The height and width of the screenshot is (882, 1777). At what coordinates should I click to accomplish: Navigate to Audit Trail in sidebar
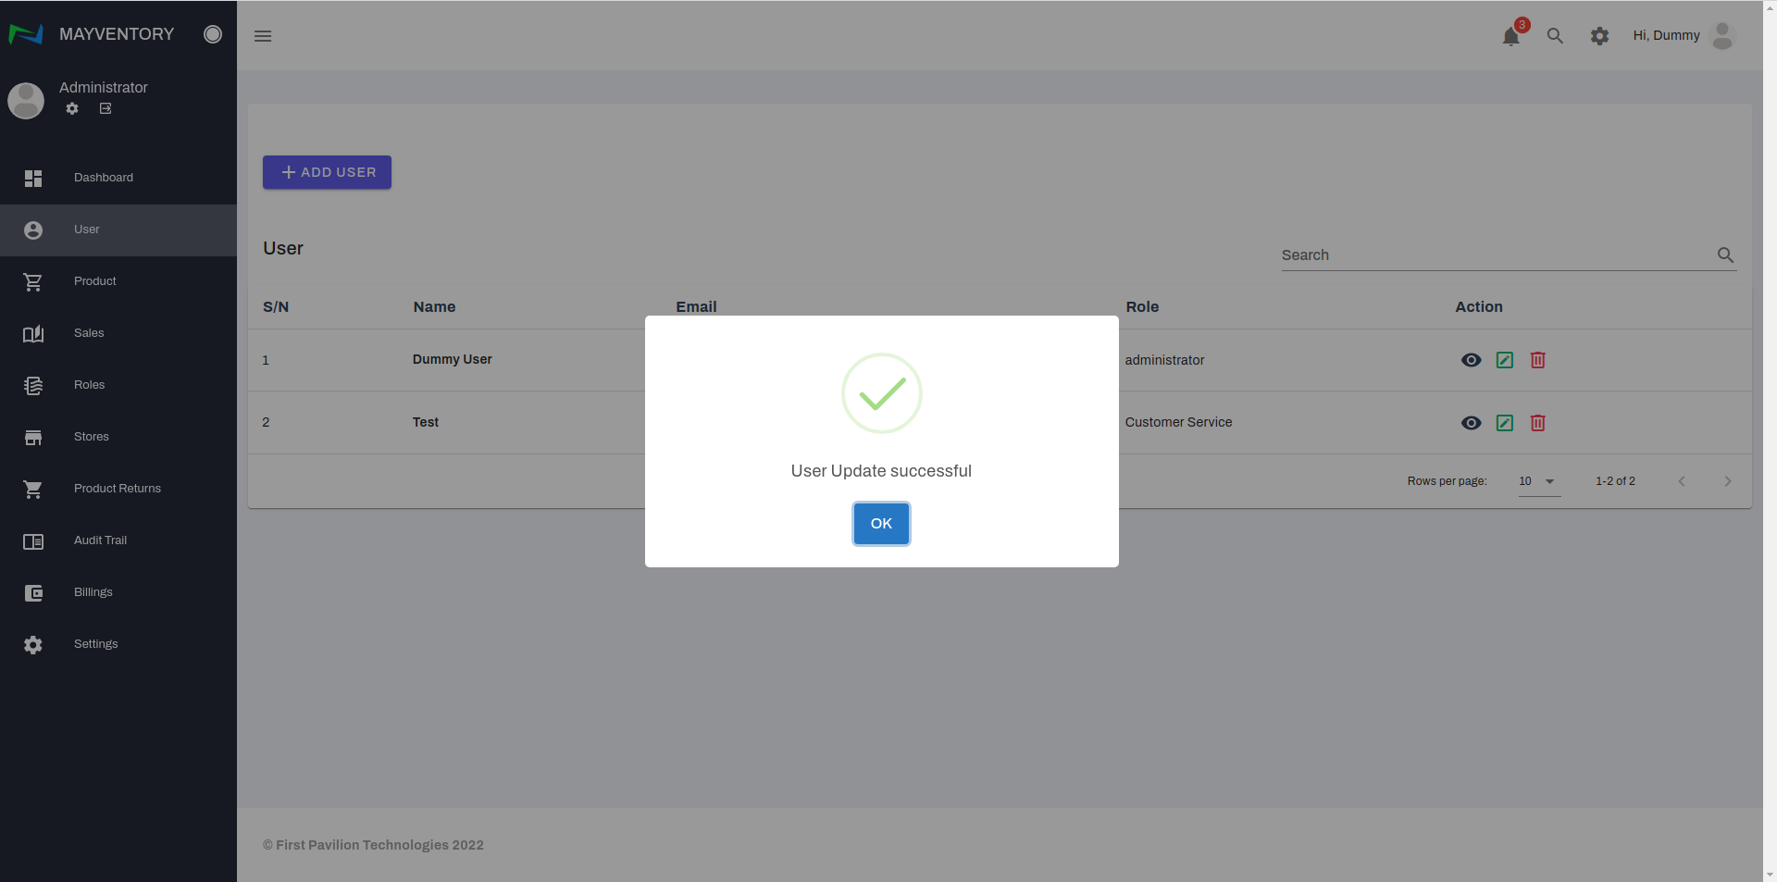pos(100,540)
